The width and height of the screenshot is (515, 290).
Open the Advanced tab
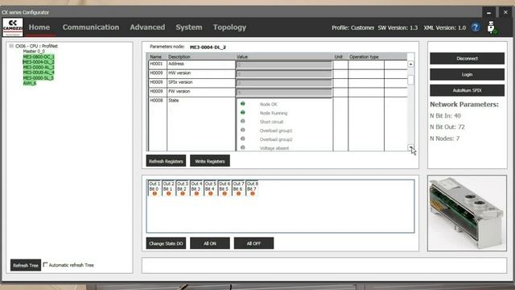pos(147,27)
